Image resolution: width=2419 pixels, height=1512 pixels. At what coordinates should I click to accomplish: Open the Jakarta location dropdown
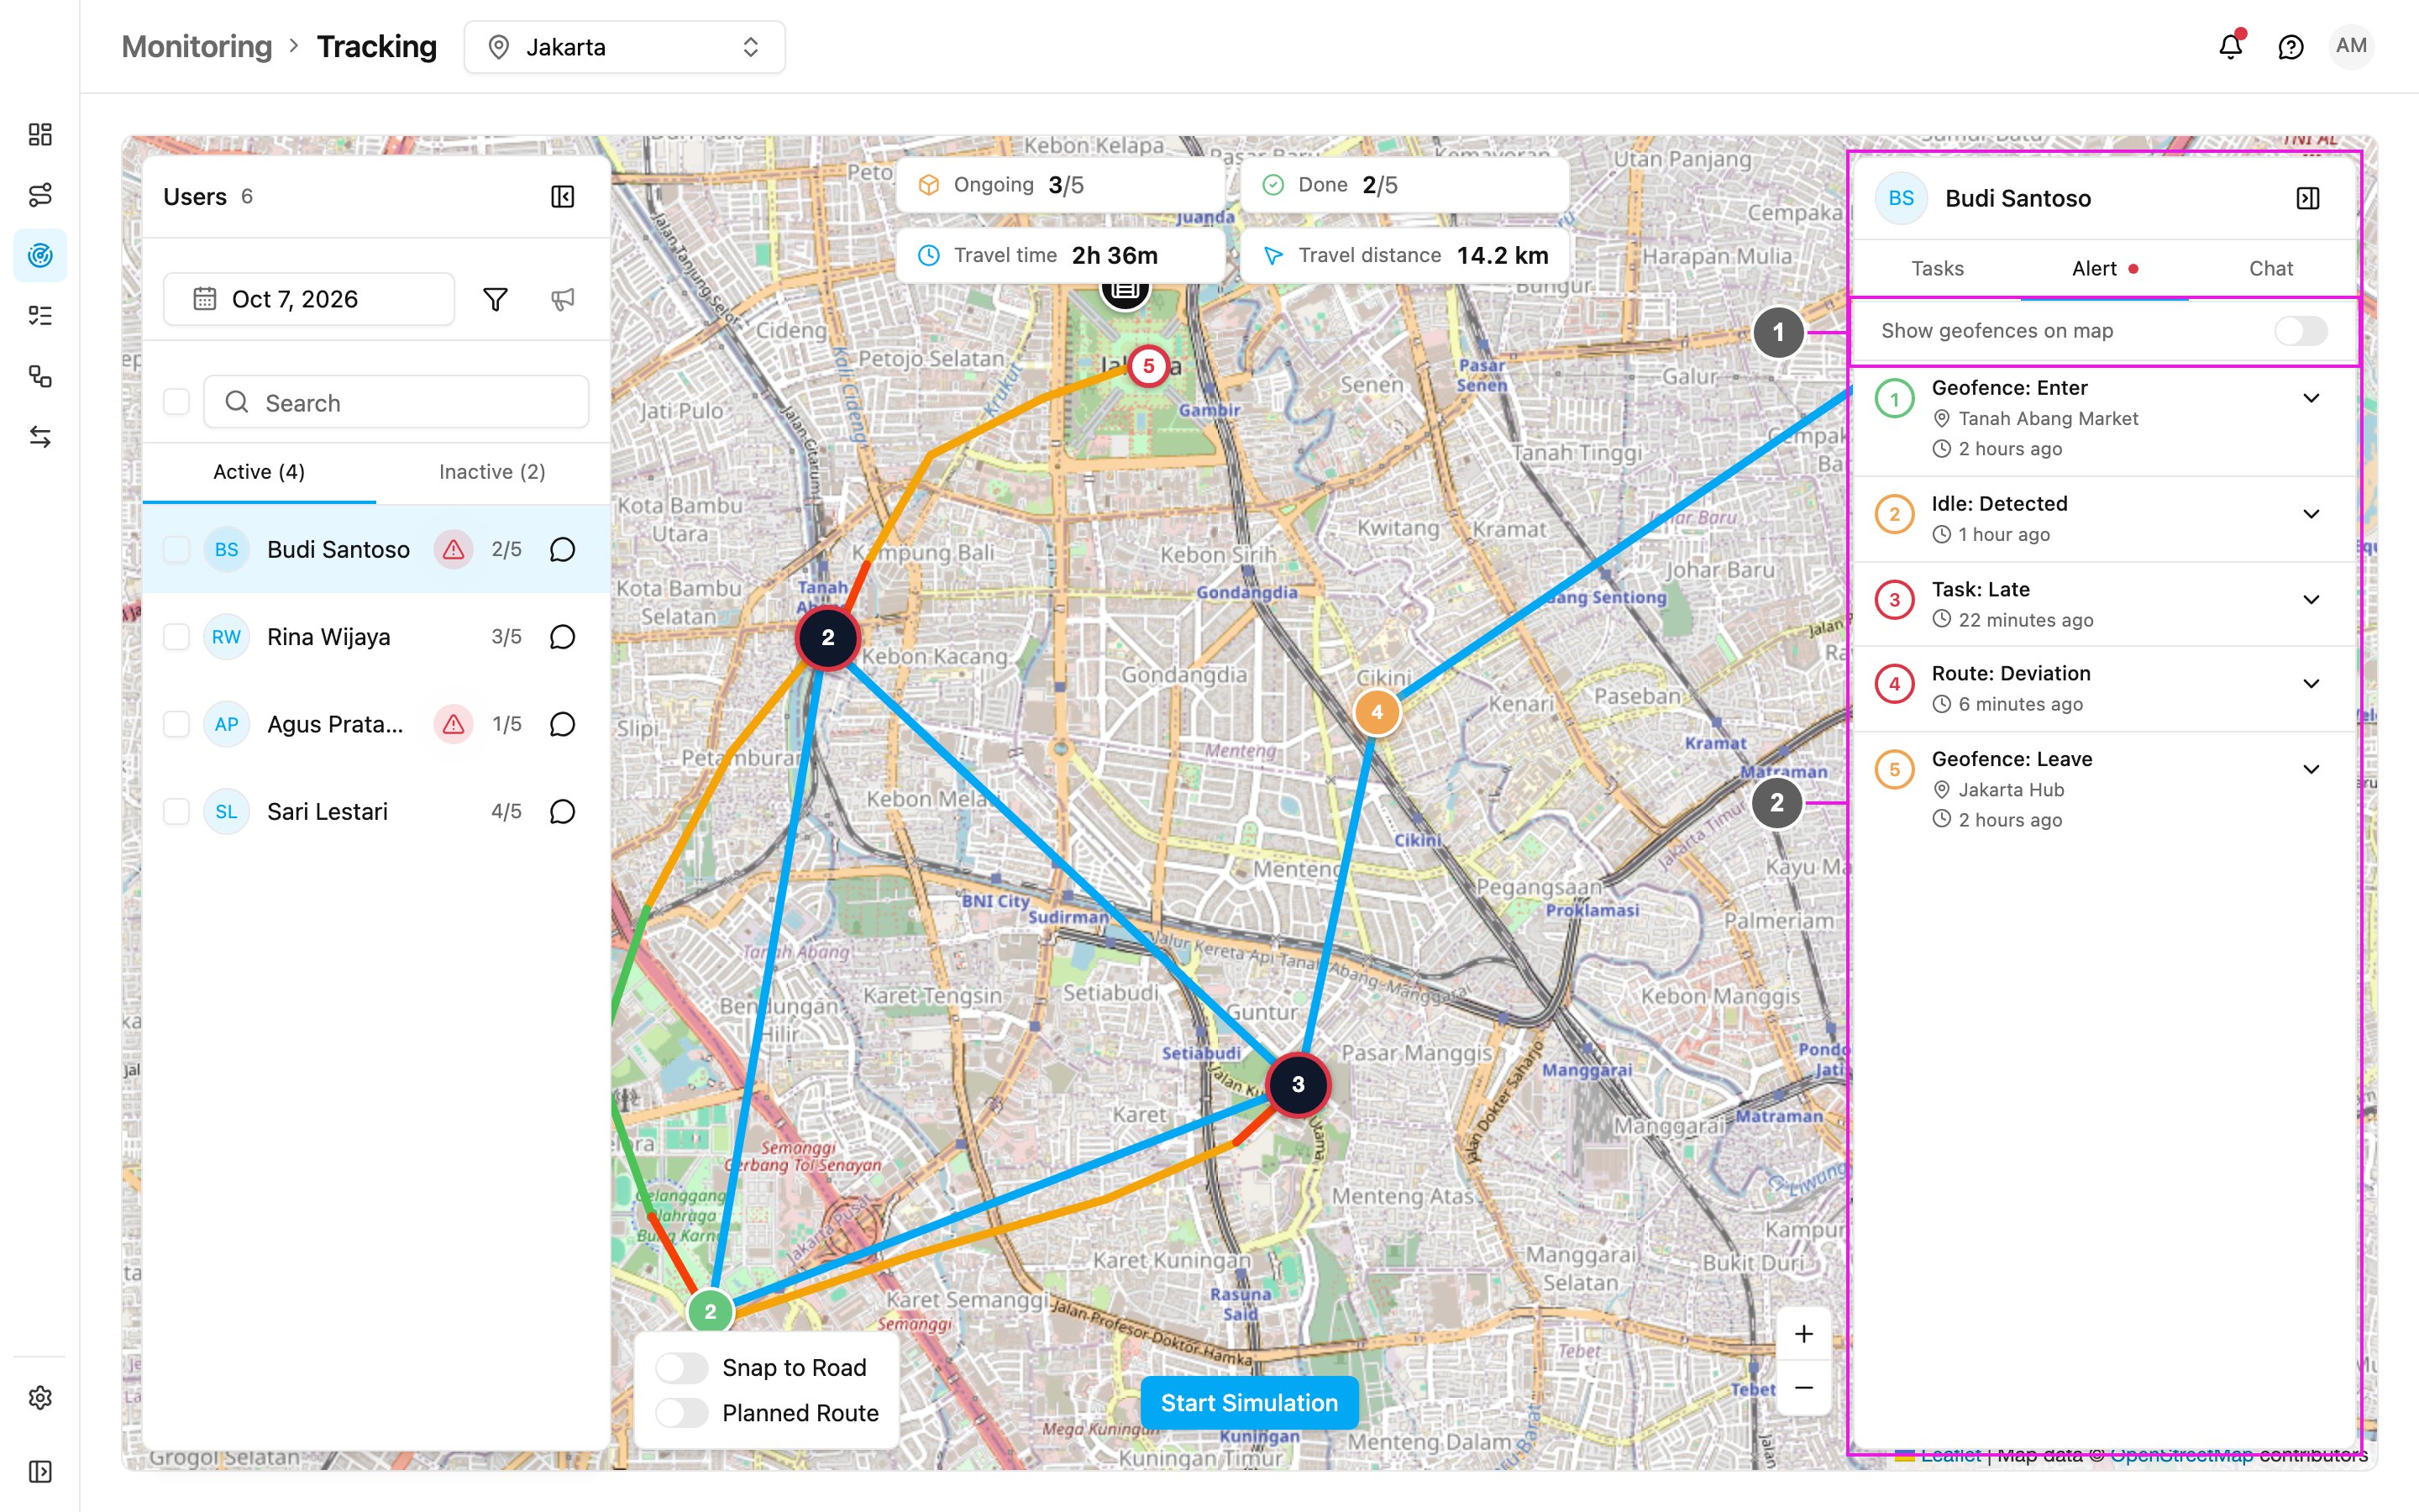[x=625, y=47]
